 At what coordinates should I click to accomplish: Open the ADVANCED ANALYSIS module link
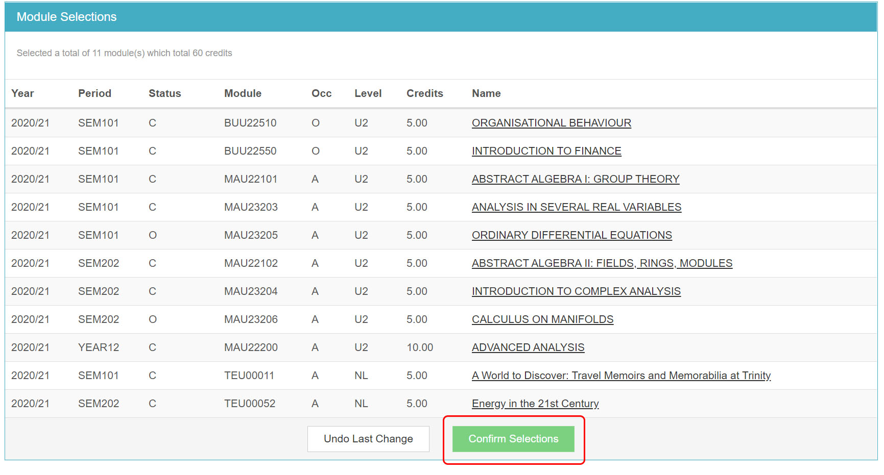(x=528, y=347)
